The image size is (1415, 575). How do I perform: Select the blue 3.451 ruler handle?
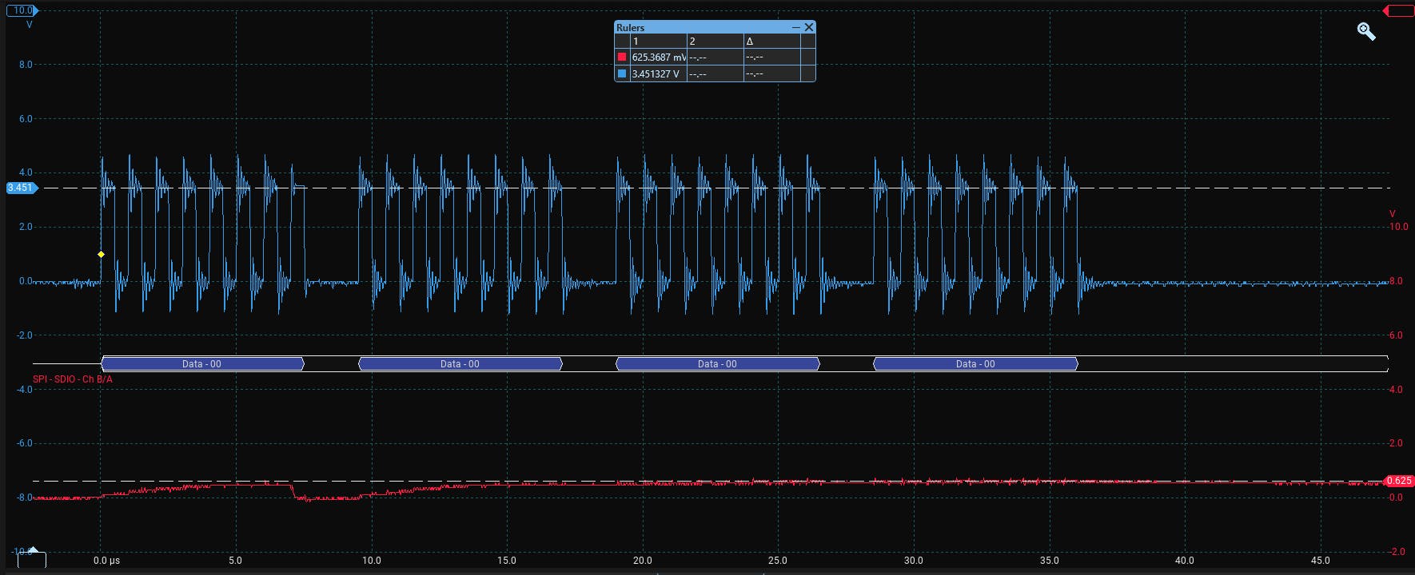pos(20,188)
